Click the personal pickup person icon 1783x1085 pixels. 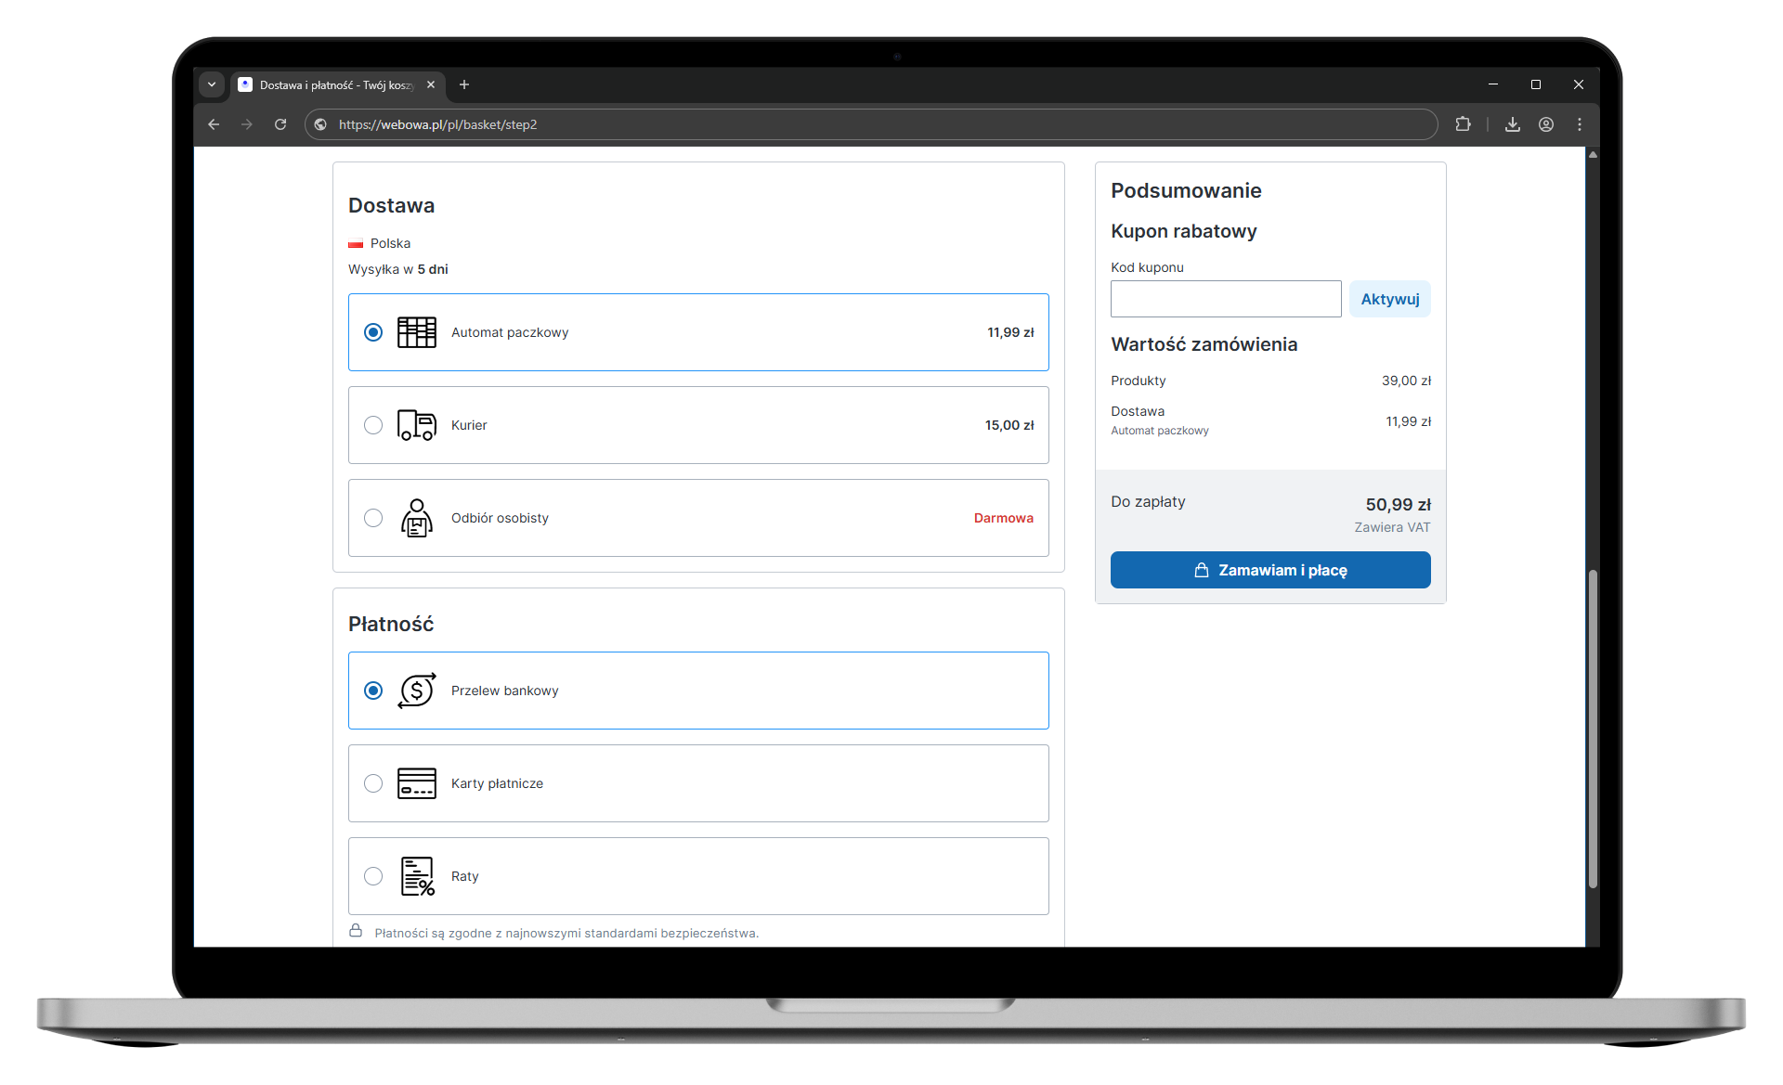[x=416, y=518]
